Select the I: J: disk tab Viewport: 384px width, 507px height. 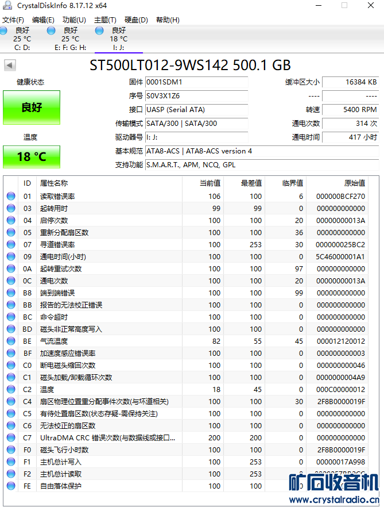pos(118,39)
